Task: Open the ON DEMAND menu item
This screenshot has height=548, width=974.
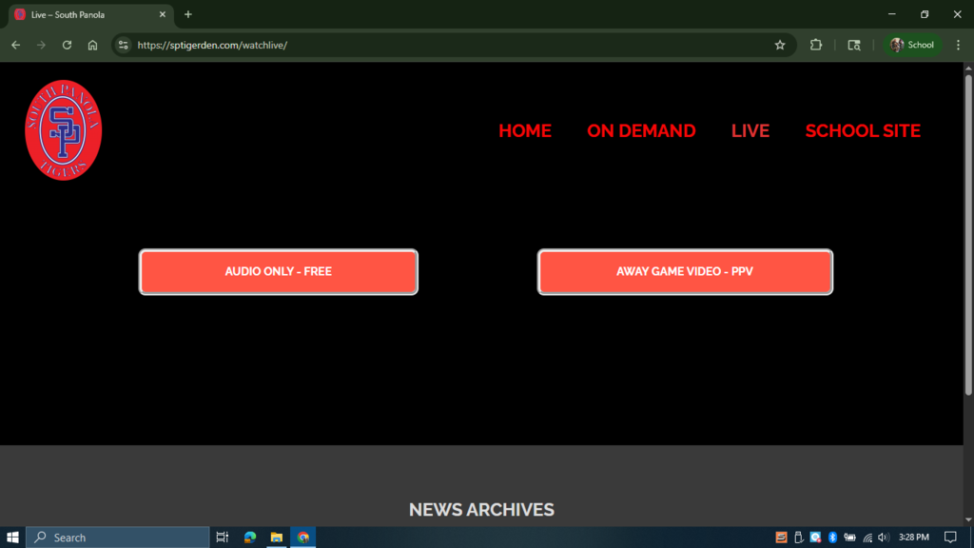Action: point(641,131)
